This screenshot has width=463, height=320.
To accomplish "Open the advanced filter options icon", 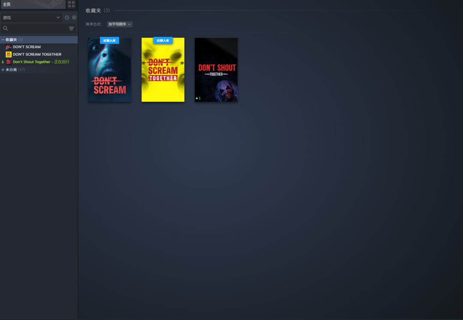I will [x=71, y=29].
